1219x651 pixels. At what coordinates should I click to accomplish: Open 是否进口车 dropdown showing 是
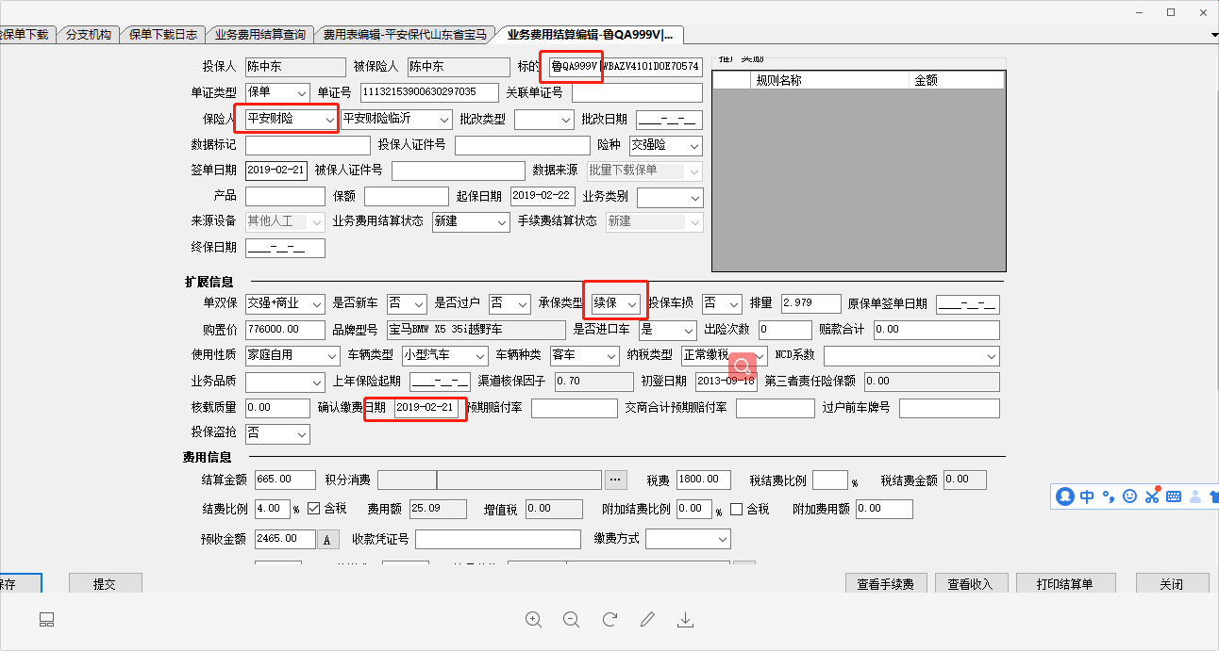click(667, 330)
